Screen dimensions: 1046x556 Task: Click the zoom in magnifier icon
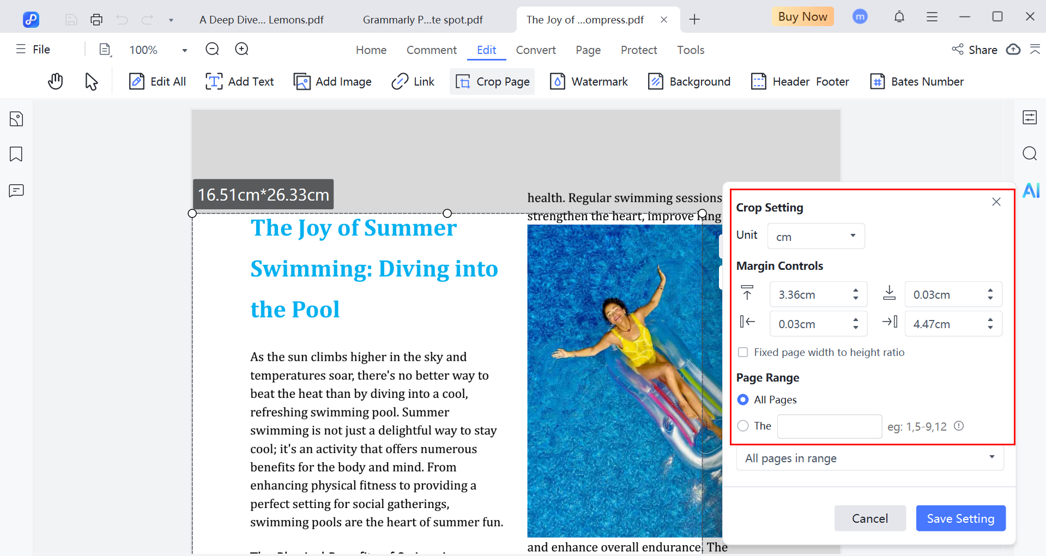(x=241, y=50)
